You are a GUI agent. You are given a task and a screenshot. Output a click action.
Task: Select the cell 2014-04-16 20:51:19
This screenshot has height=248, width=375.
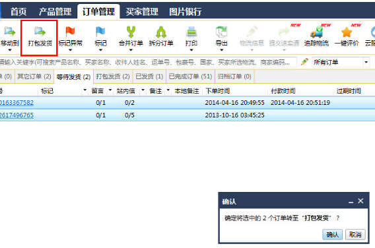(x=300, y=103)
